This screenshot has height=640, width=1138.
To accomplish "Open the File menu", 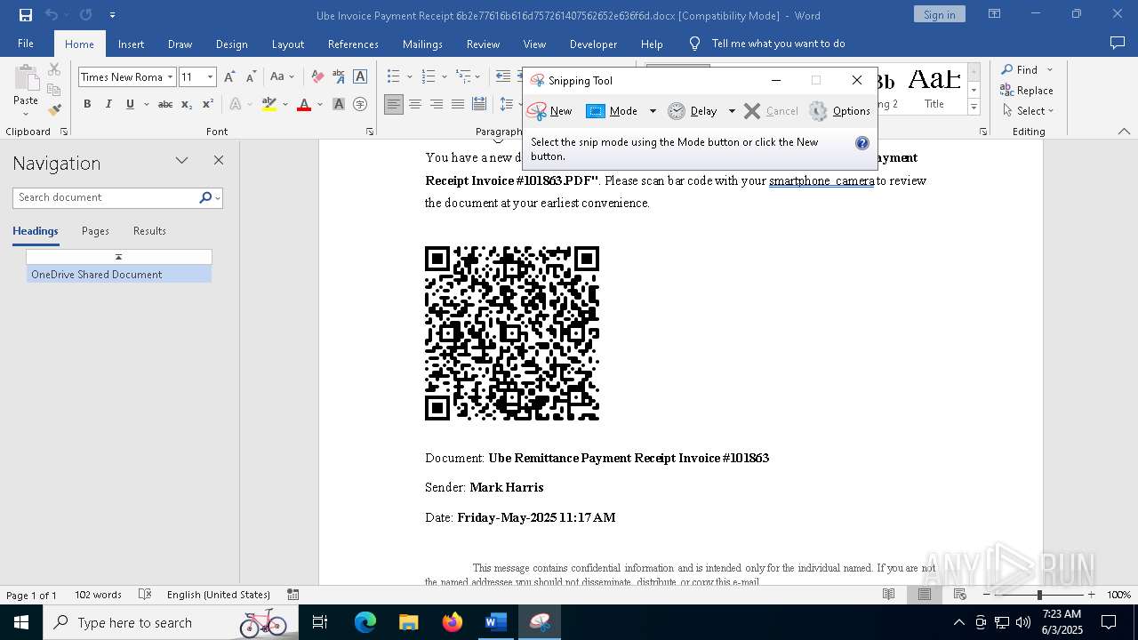I will [26, 44].
